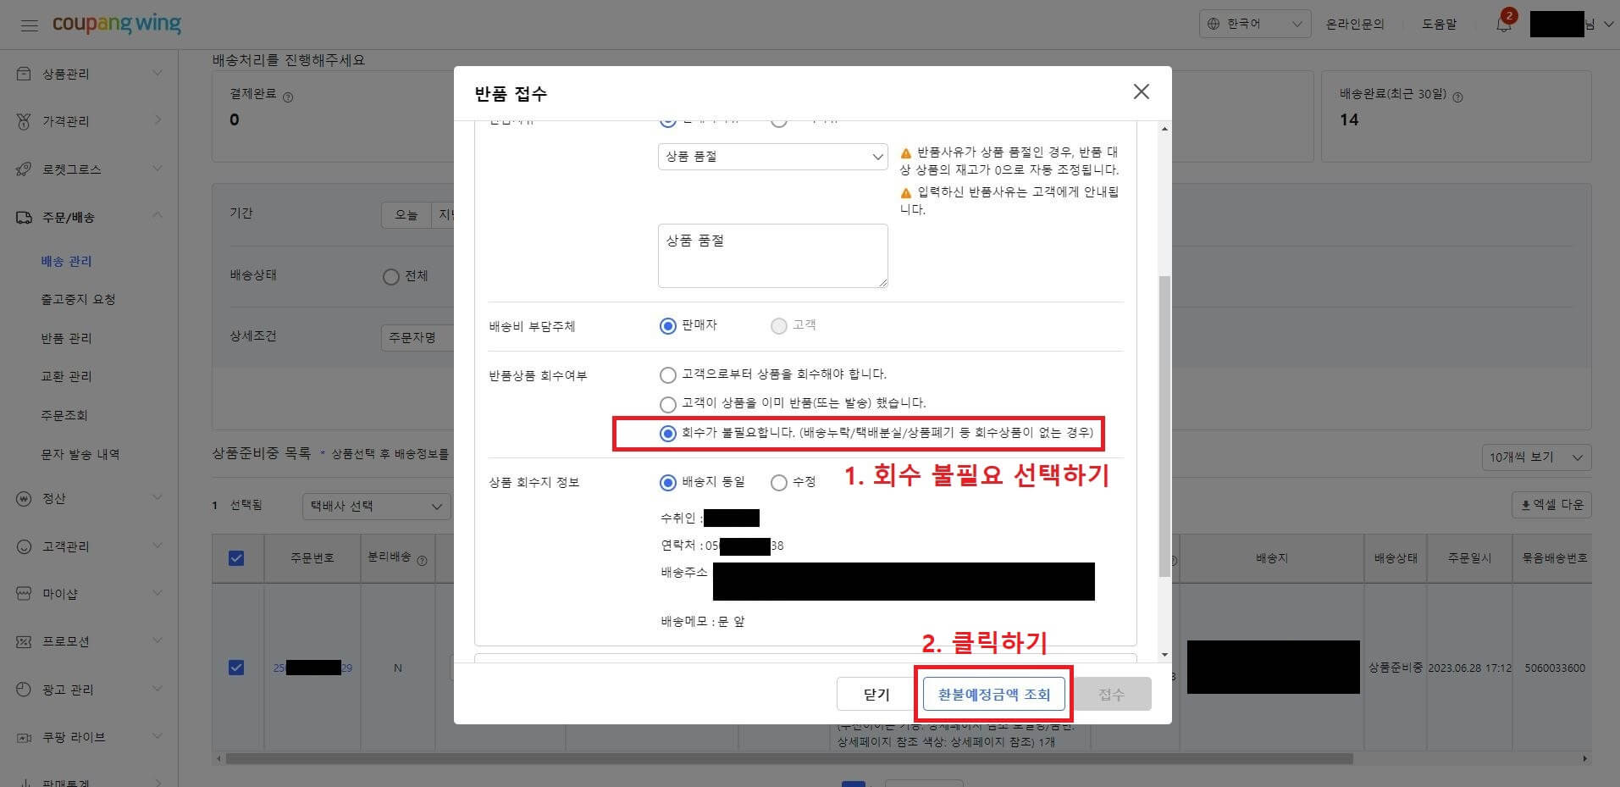Open the 택배사 선택 dropdown
Screen dimensions: 1620x787
click(376, 507)
